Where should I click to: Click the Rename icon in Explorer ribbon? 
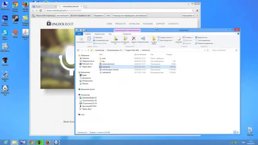143,39
